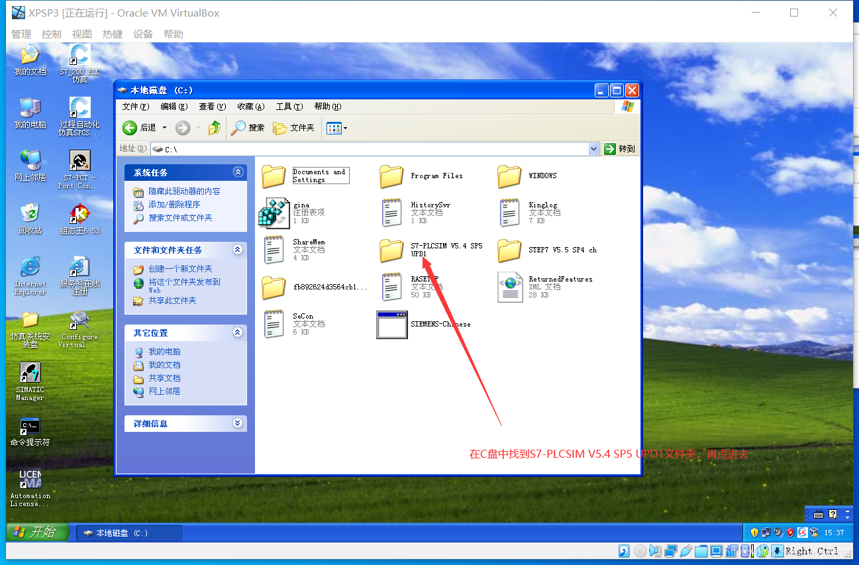The width and height of the screenshot is (859, 565).
Task: Open the S7-PCT Port Configuration shortcut
Action: 79,170
